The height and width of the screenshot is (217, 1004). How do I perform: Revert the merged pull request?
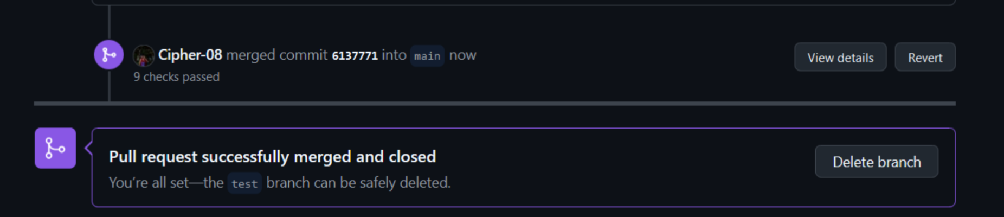925,57
